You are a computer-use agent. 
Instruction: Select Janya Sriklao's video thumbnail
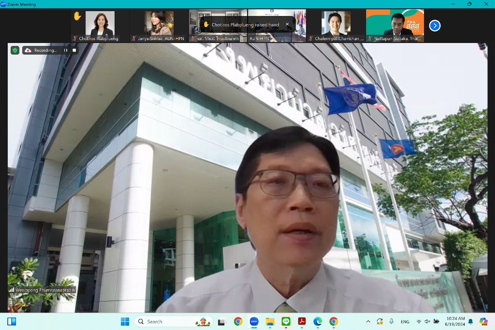(159, 25)
